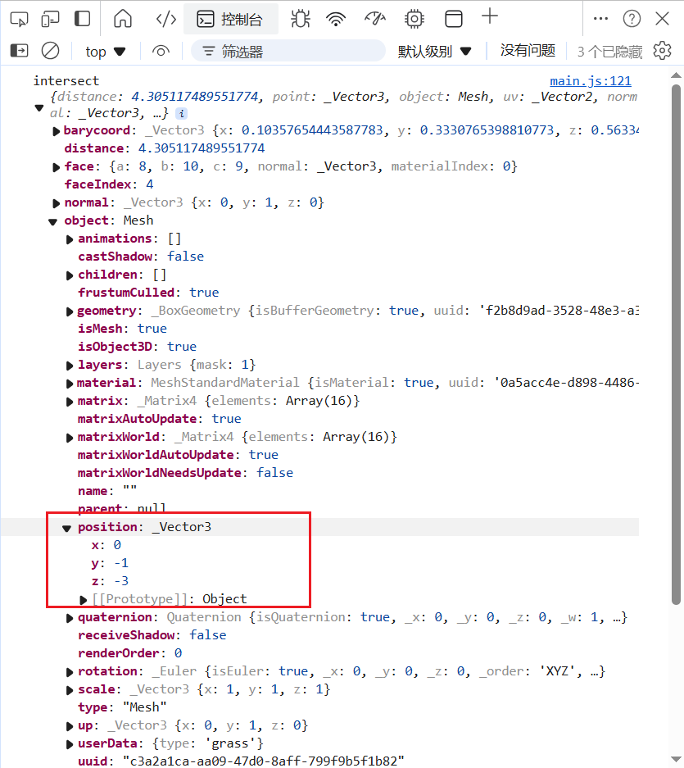This screenshot has width=684, height=768.
Task: Expand the up Vector3 property
Action: point(70,727)
